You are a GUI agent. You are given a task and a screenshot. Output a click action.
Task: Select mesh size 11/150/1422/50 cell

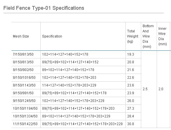[26, 124]
